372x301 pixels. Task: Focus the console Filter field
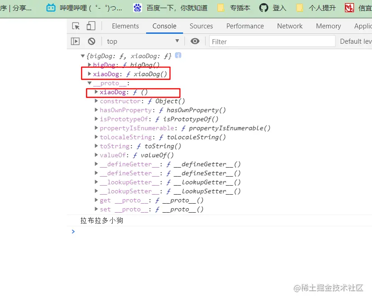(x=272, y=41)
